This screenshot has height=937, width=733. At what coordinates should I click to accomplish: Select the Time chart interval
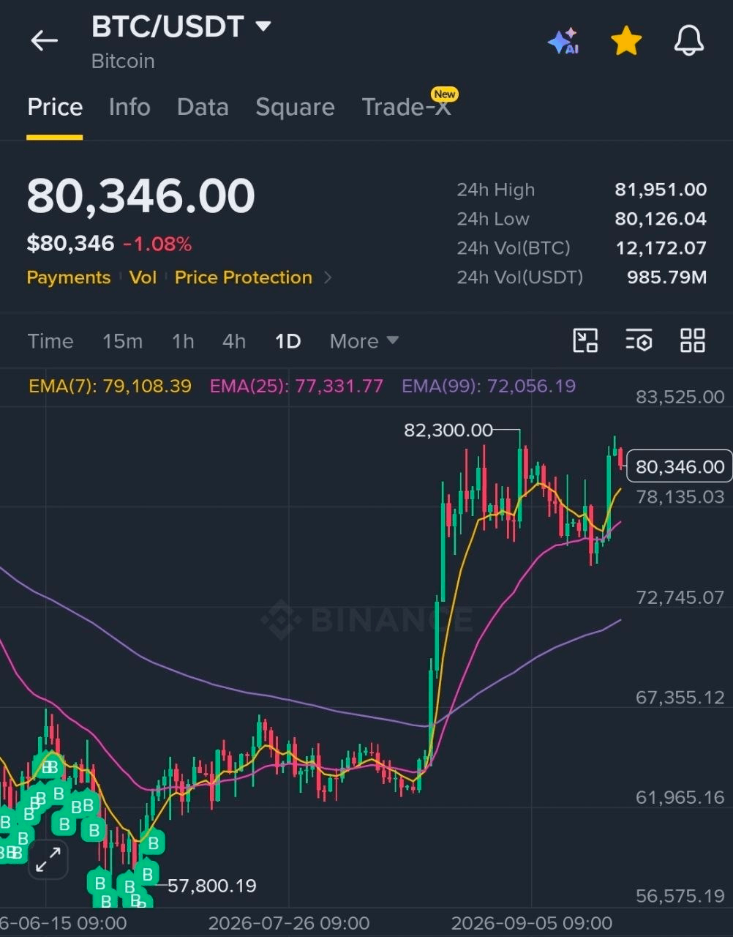(50, 341)
